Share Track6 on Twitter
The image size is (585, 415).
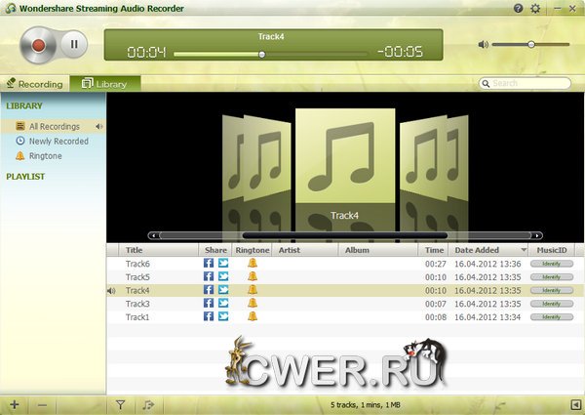[x=223, y=263]
